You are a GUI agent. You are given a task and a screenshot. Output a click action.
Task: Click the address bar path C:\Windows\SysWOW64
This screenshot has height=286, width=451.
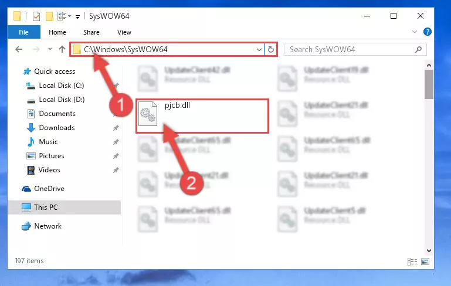(126, 49)
